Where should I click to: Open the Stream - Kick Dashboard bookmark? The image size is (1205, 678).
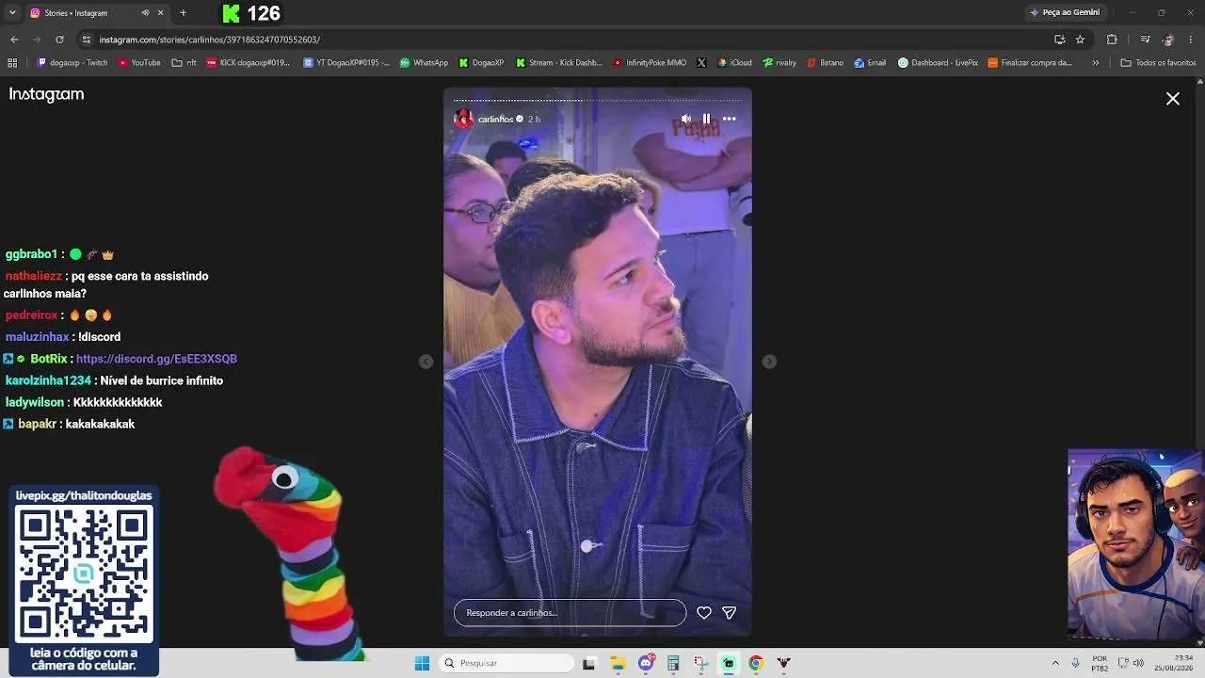(558, 63)
